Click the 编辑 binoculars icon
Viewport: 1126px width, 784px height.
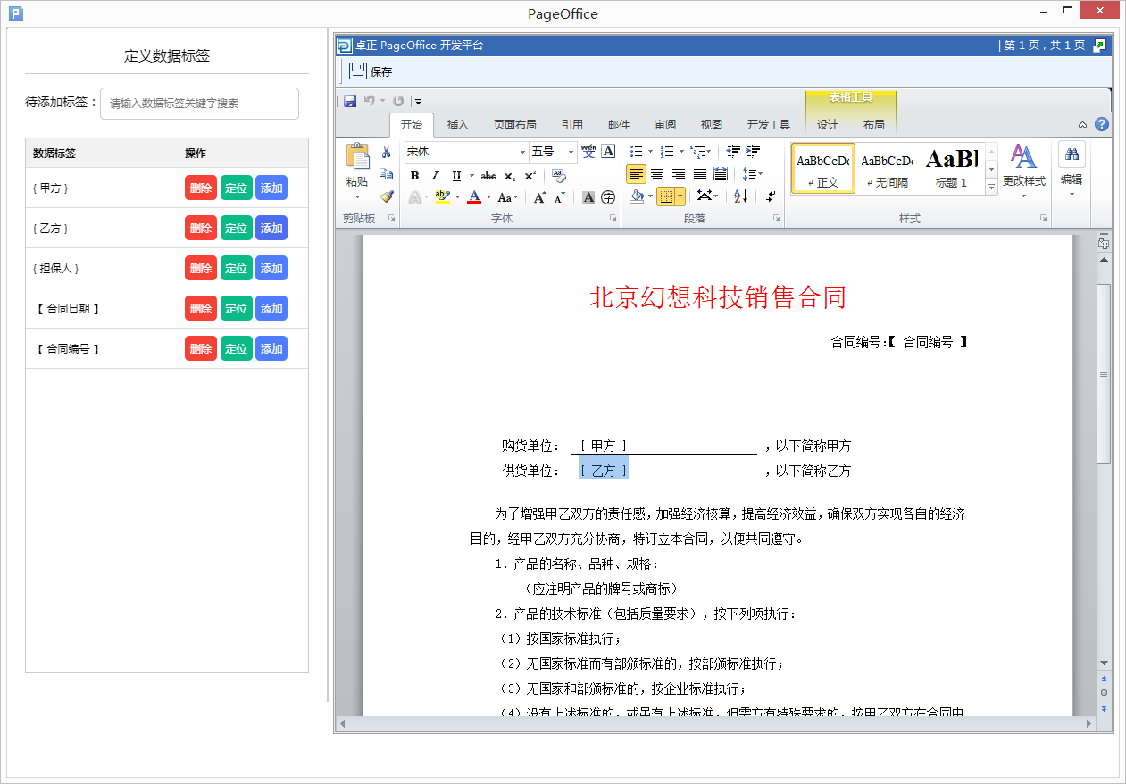1072,154
